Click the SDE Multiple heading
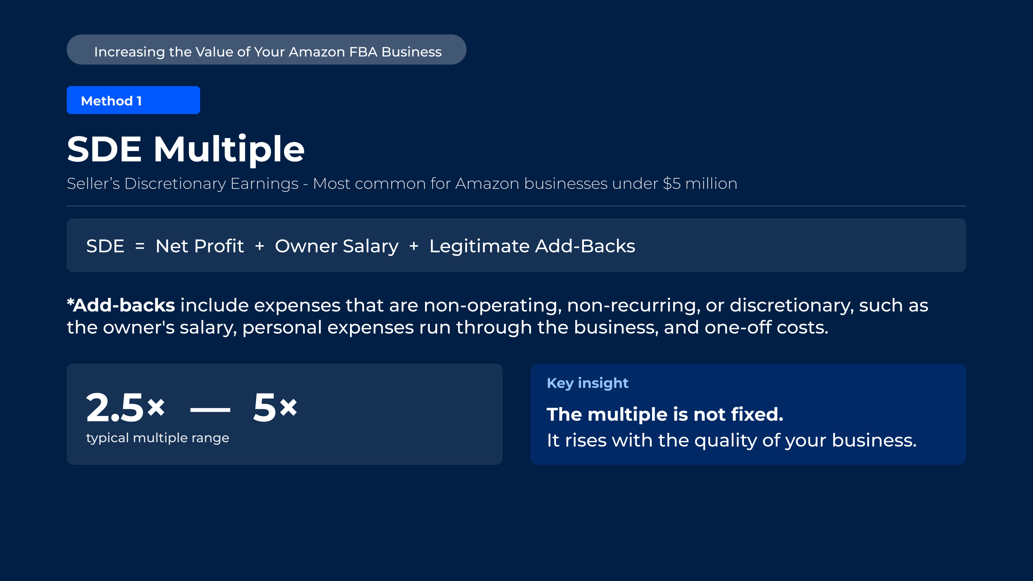1033x581 pixels. 186,150
